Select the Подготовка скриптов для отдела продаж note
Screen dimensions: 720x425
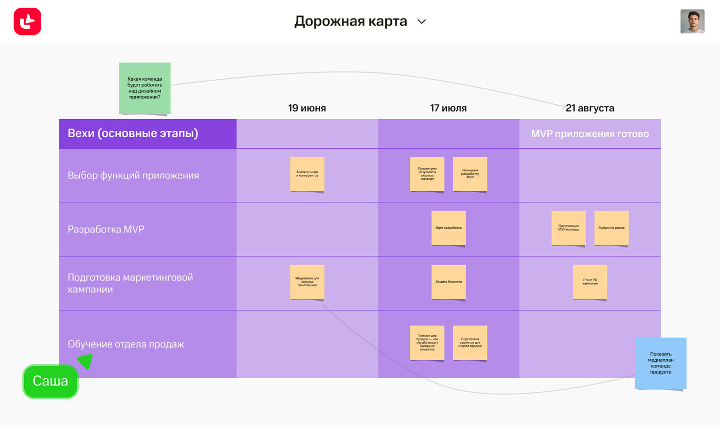point(470,343)
